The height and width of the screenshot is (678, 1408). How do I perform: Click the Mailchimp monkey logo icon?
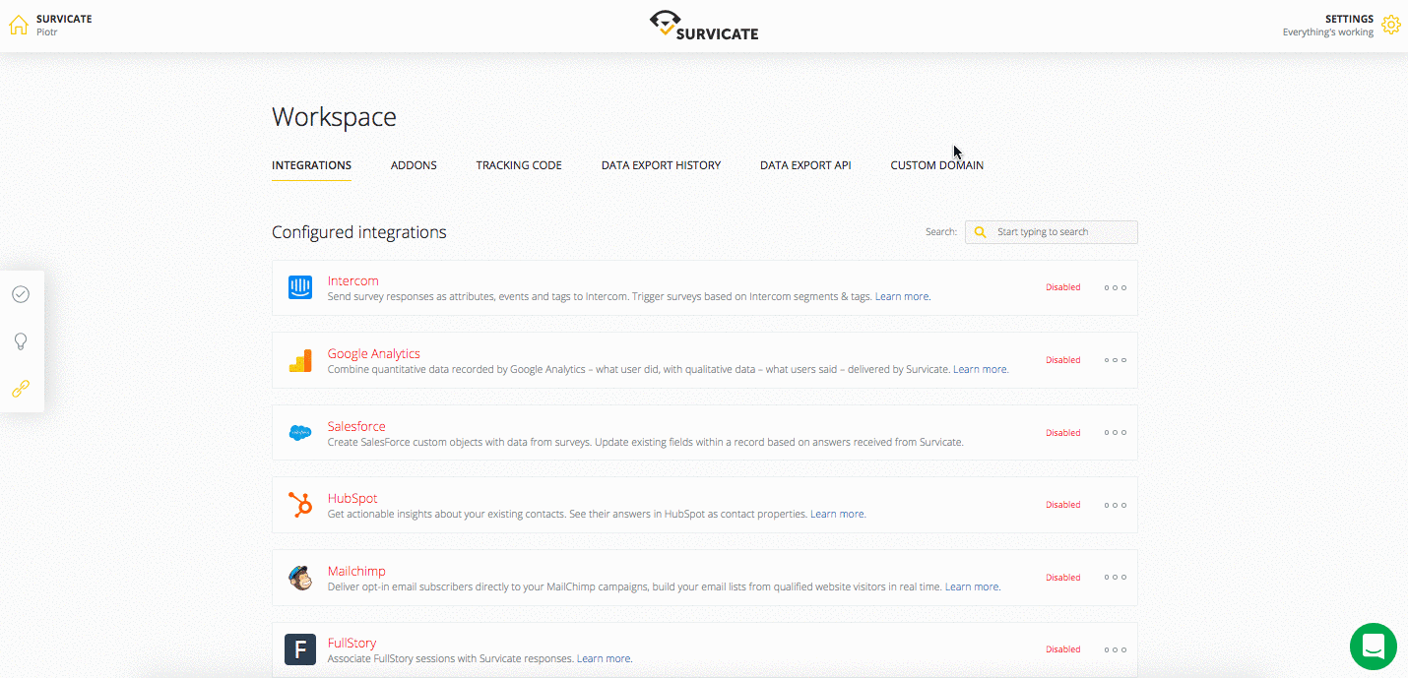300,578
